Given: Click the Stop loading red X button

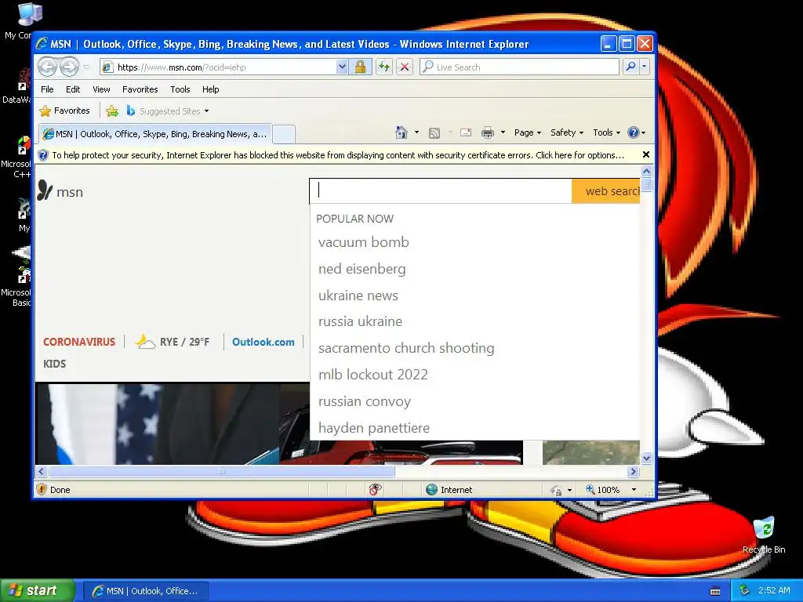Looking at the screenshot, I should click(x=405, y=67).
